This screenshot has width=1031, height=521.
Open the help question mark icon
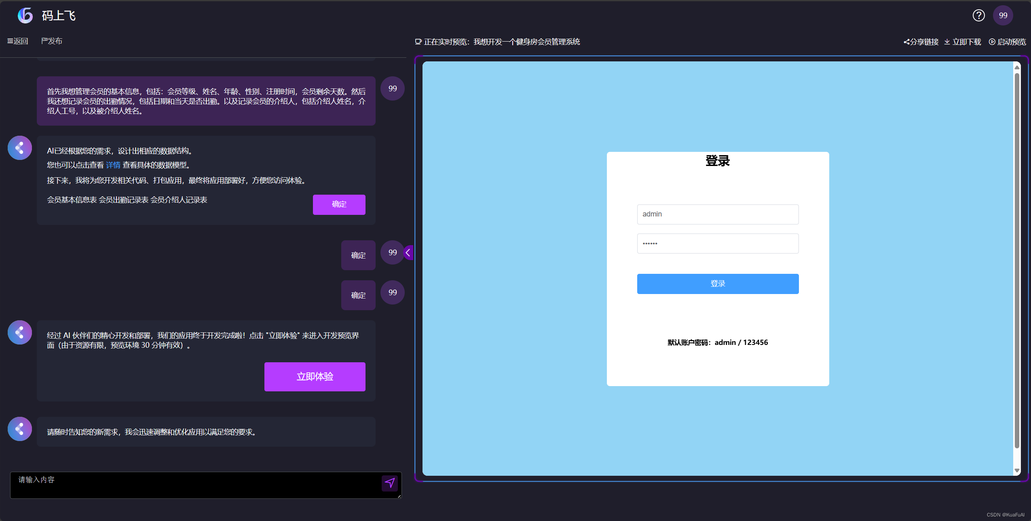click(978, 15)
